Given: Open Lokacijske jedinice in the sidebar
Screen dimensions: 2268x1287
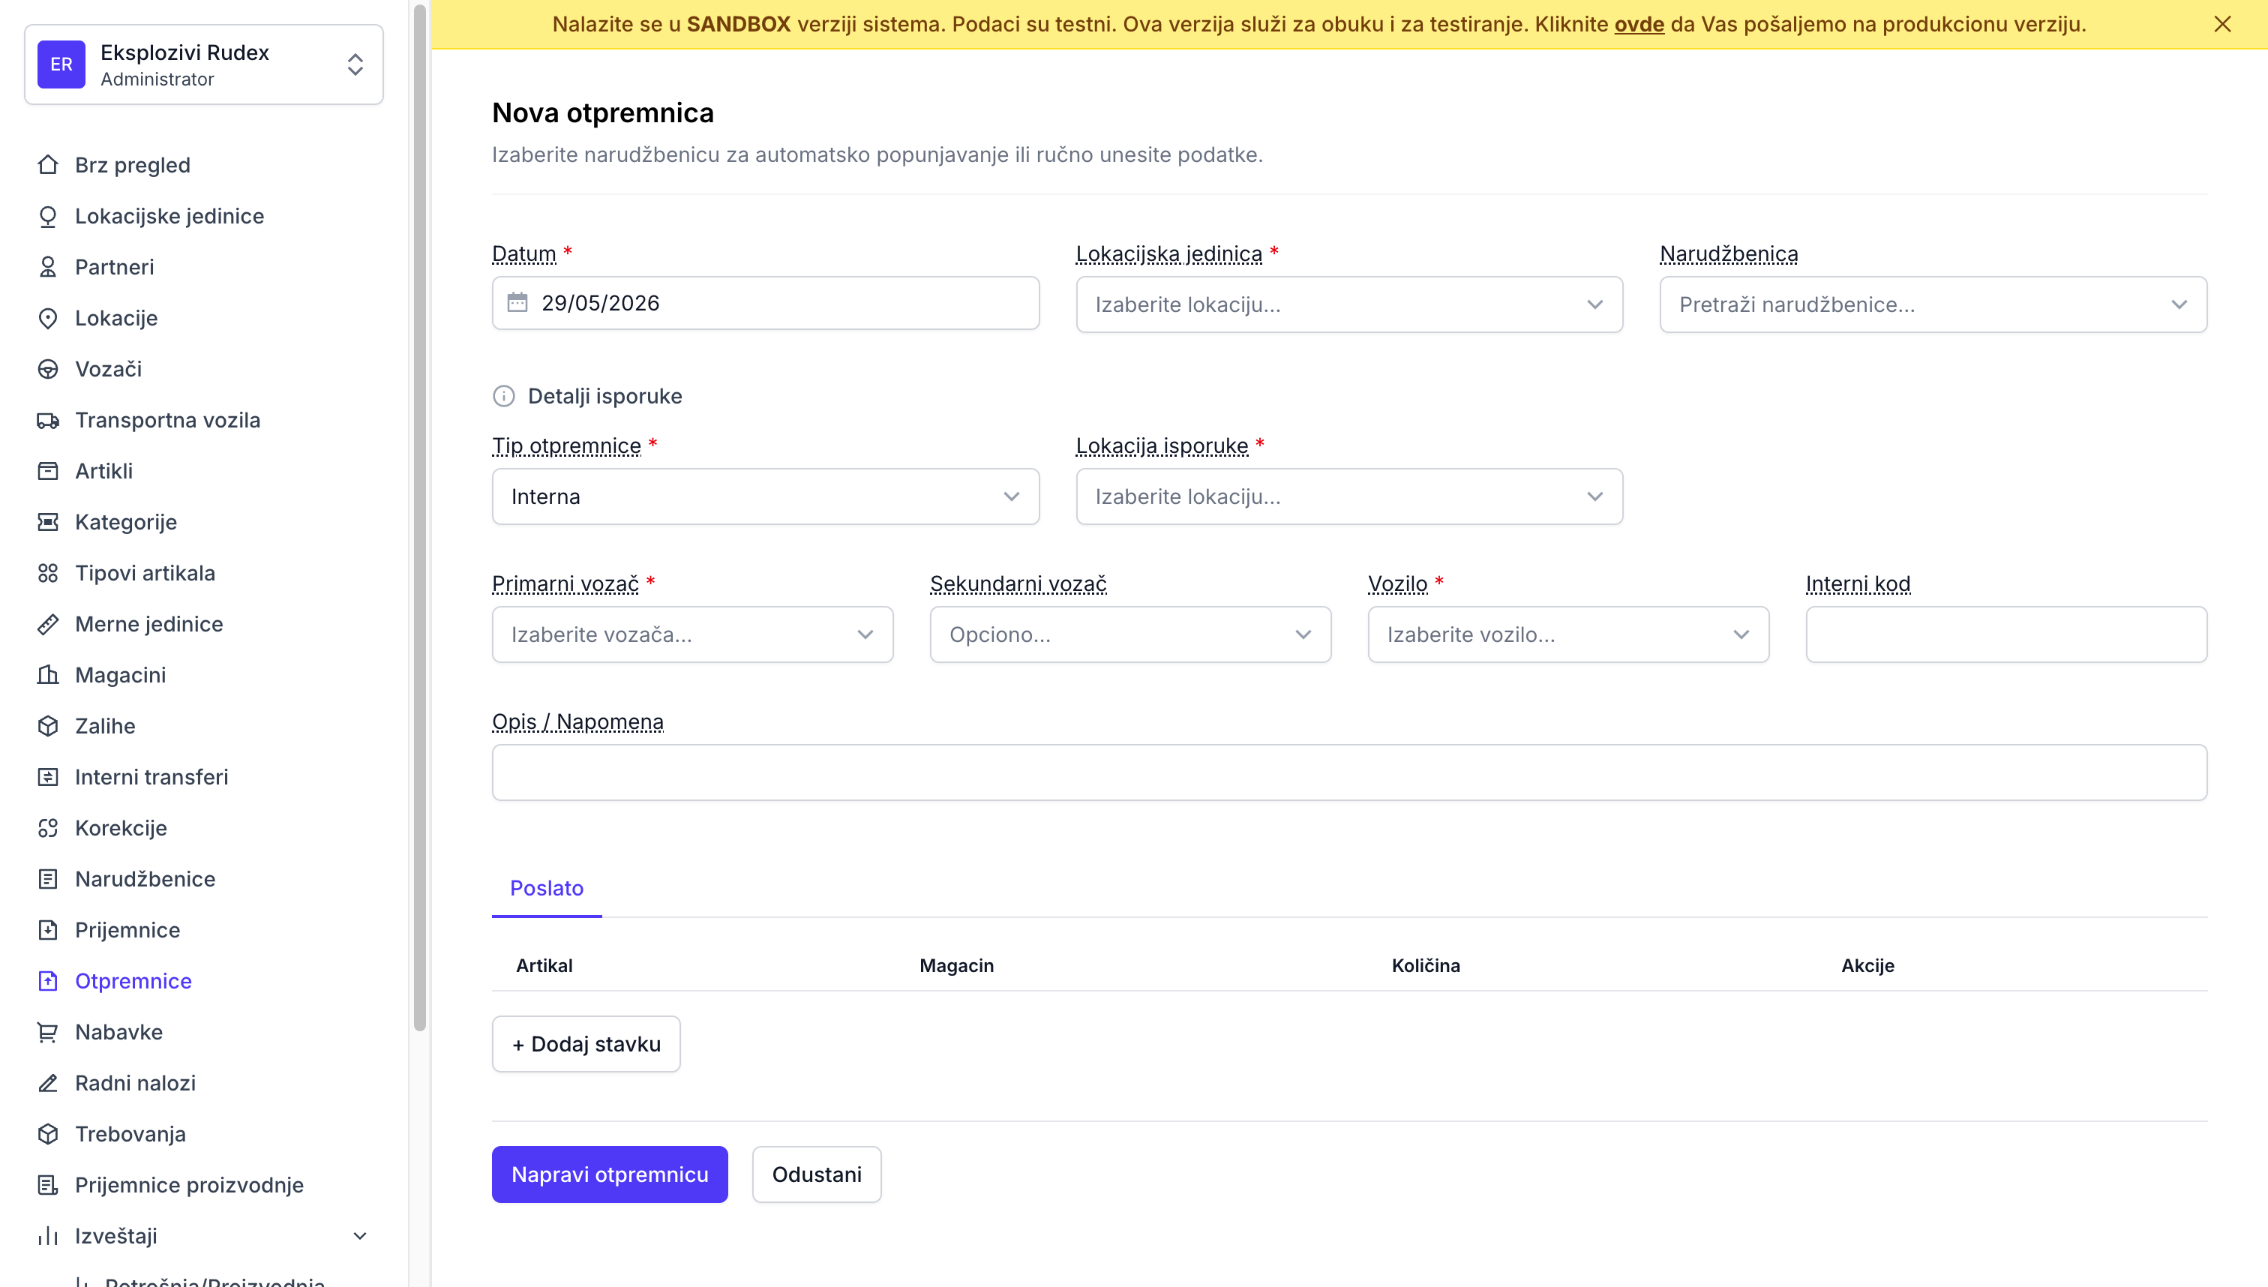Looking at the screenshot, I should point(169,216).
